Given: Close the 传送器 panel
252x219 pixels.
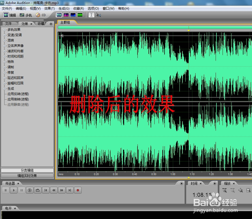Looking at the screenshot, I should click(x=18, y=183).
